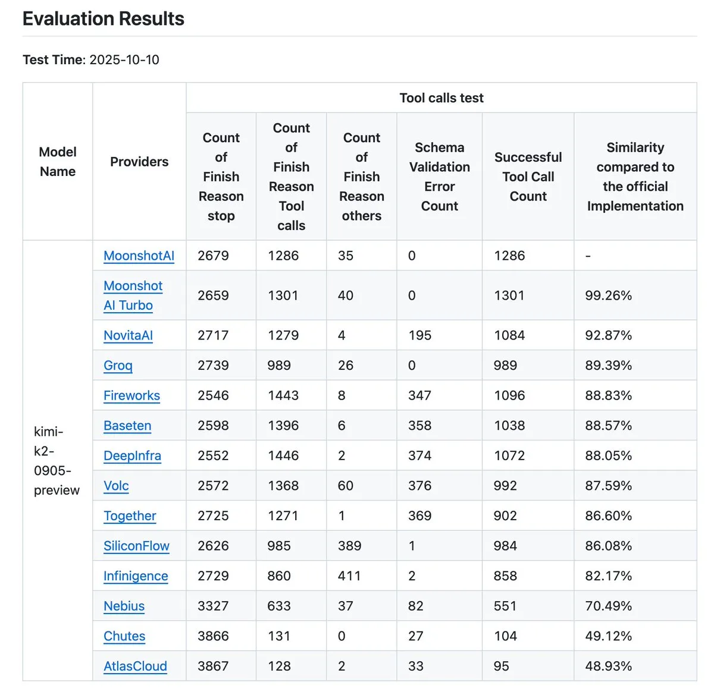Open the Together provider link

point(130,516)
